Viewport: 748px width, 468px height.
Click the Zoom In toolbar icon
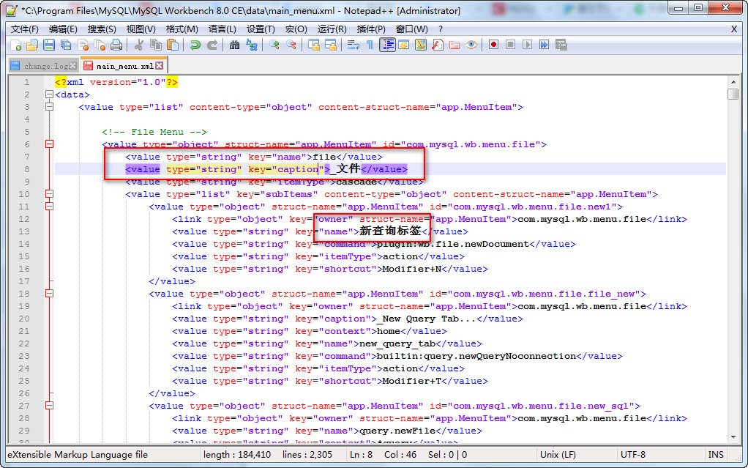(274, 45)
